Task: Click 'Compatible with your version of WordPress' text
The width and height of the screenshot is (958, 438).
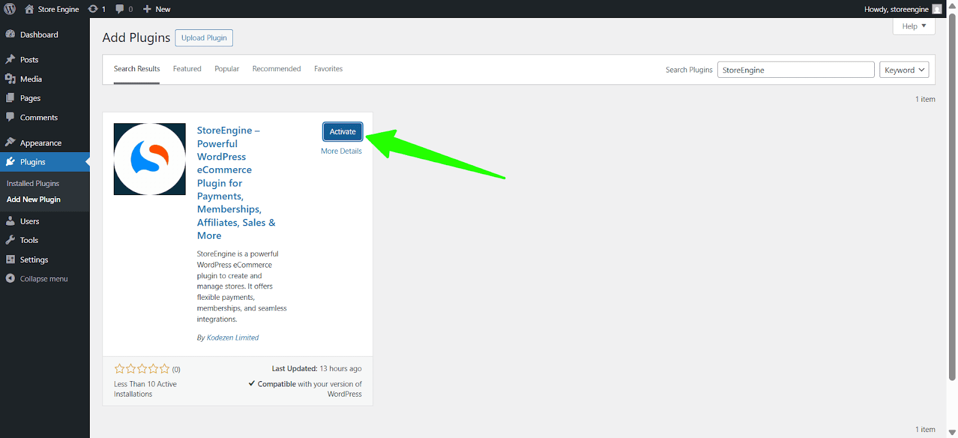Action: 305,389
